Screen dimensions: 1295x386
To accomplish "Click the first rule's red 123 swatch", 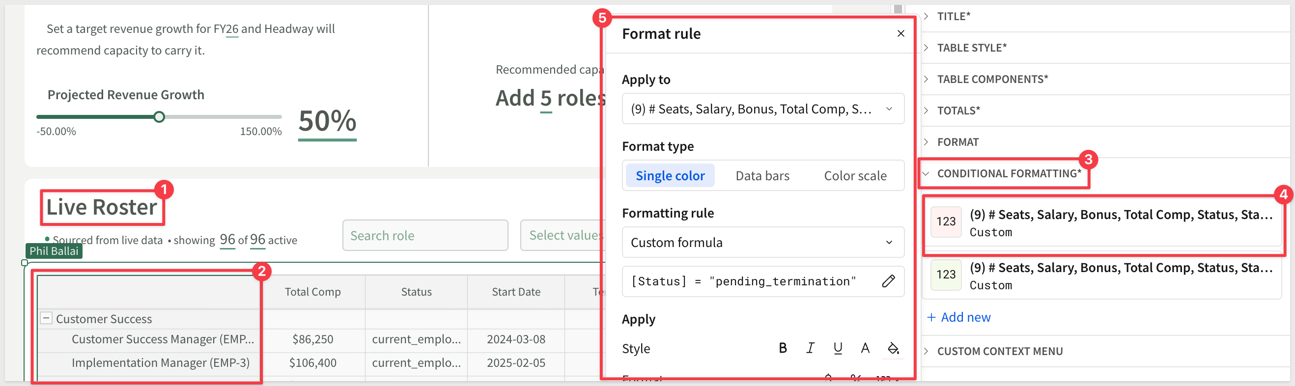I will point(946,221).
